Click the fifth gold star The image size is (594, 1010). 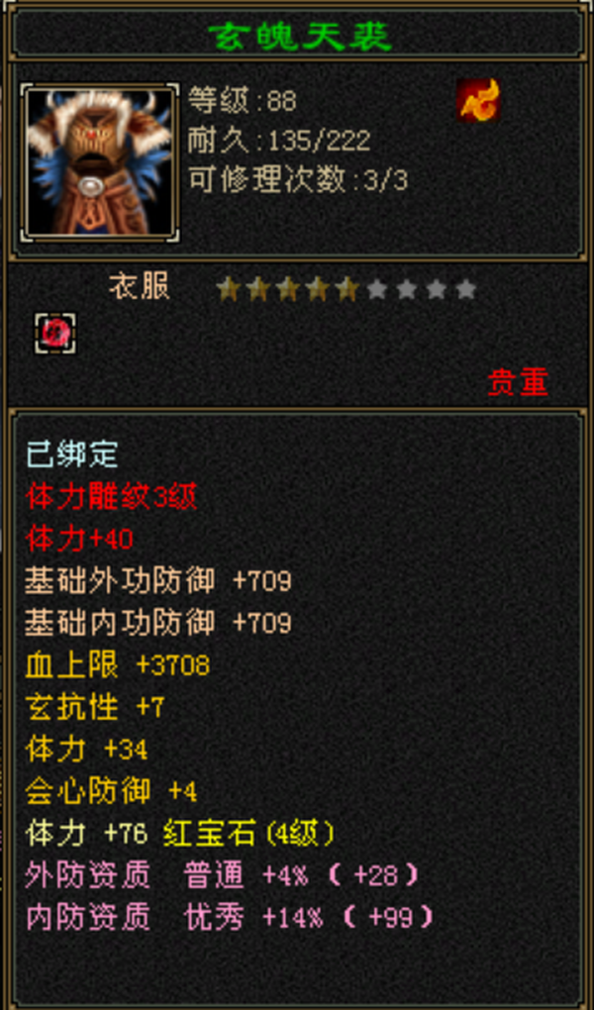click(346, 290)
